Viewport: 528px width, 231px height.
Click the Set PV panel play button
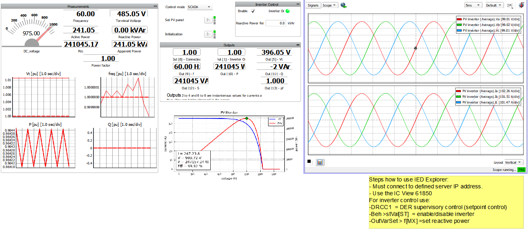207,20
